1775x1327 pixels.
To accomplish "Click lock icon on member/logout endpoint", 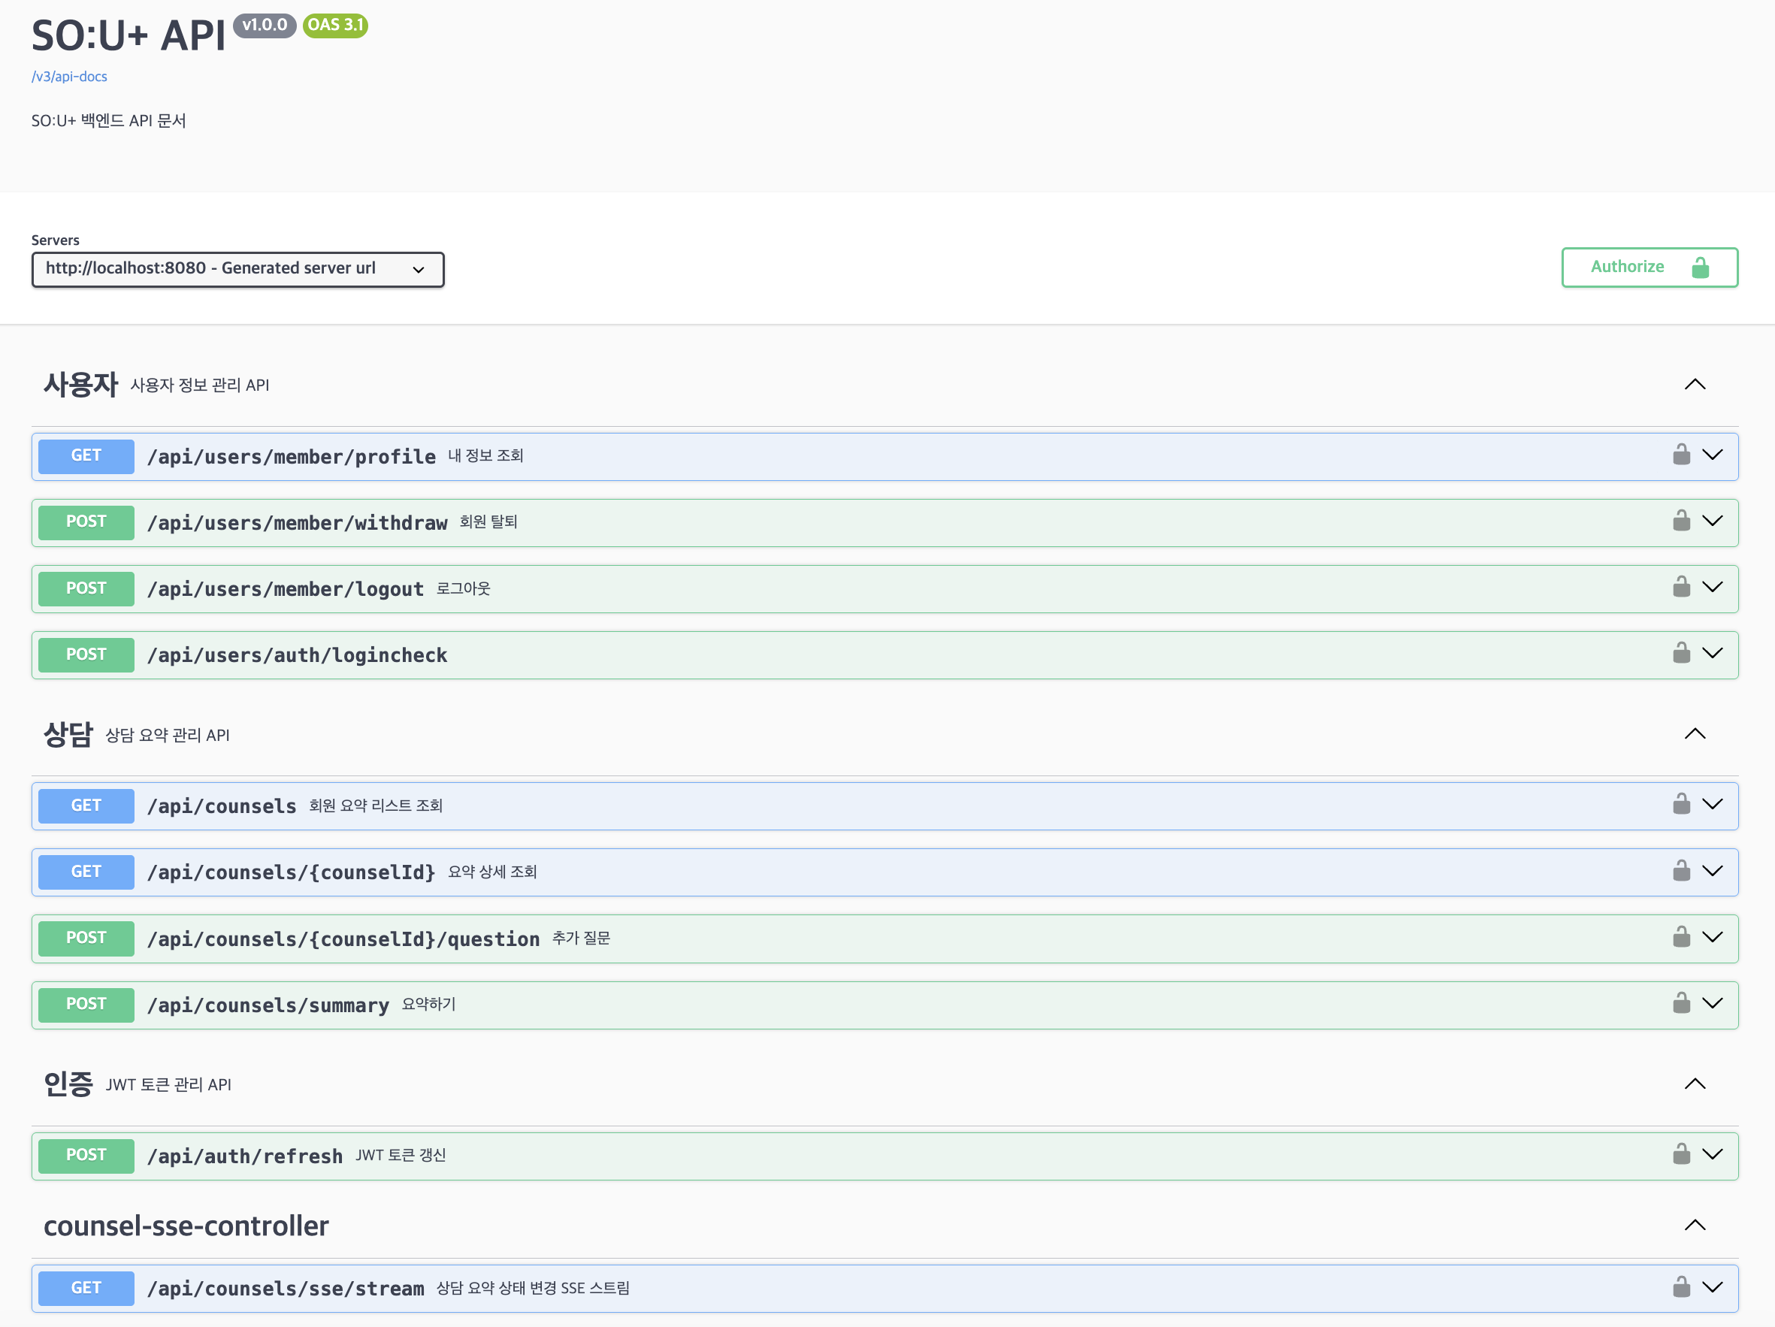I will pyautogui.click(x=1681, y=588).
